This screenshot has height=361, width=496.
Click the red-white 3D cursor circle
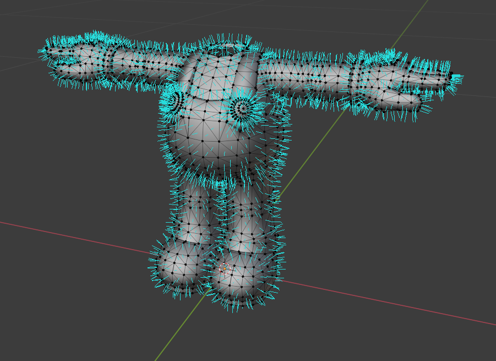coord(225,268)
